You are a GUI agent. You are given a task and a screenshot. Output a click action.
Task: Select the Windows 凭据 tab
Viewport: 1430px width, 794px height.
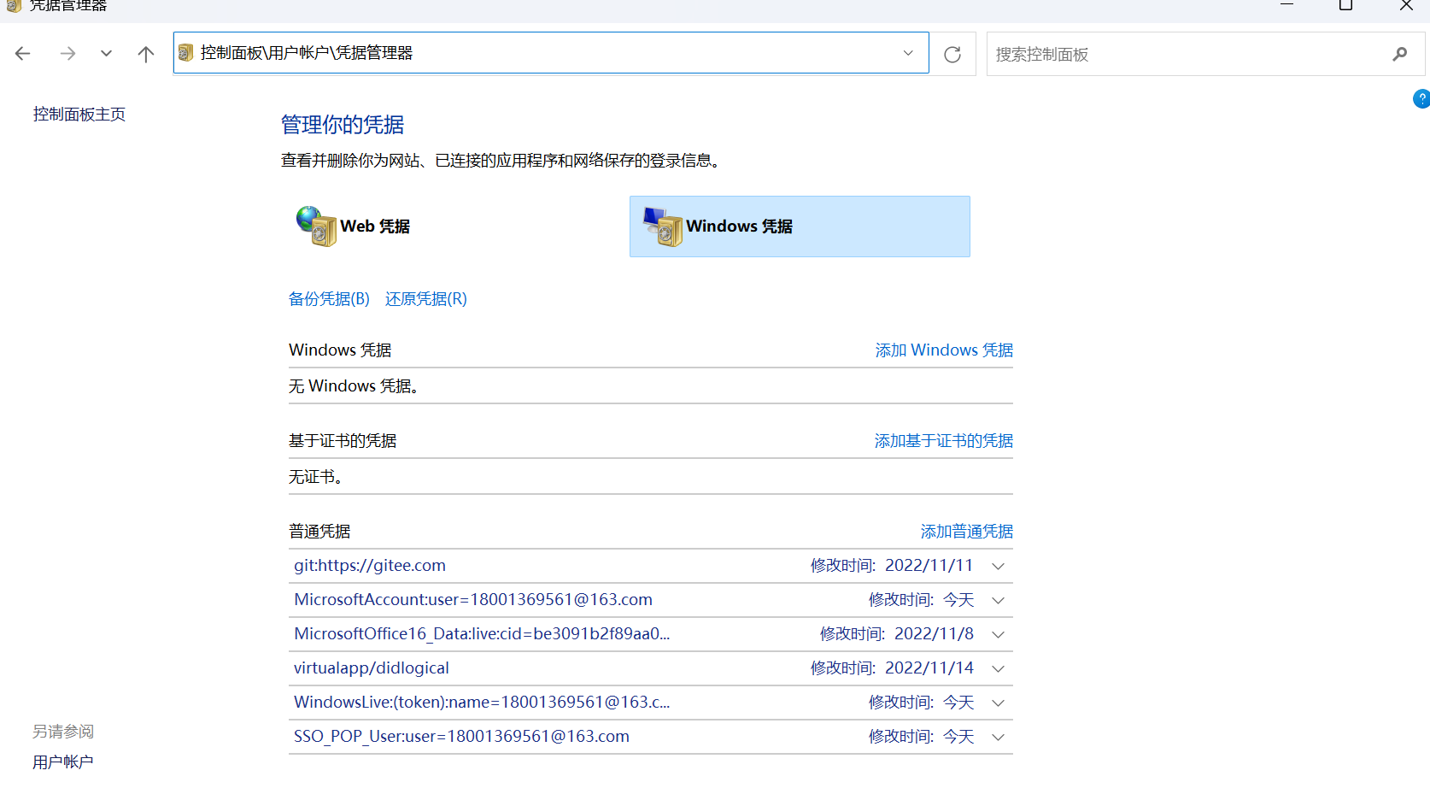click(800, 226)
